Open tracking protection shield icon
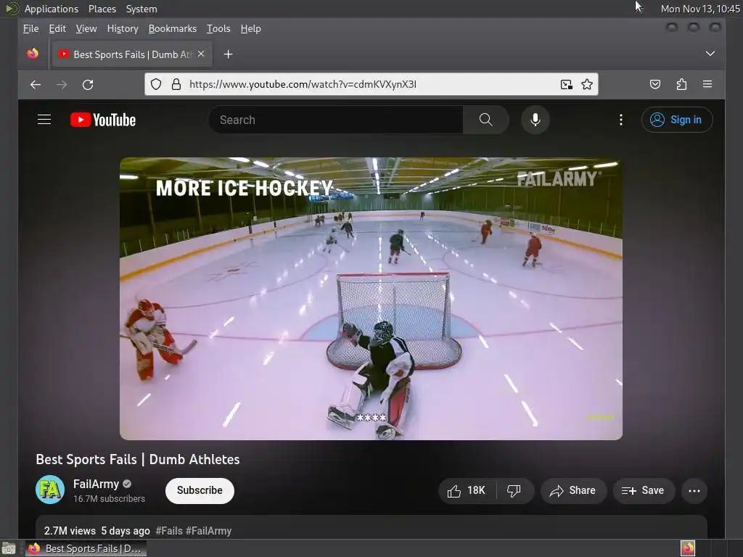 [x=156, y=84]
